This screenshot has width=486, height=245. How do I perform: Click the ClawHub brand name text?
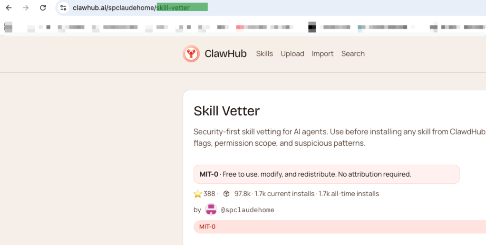pyautogui.click(x=225, y=54)
